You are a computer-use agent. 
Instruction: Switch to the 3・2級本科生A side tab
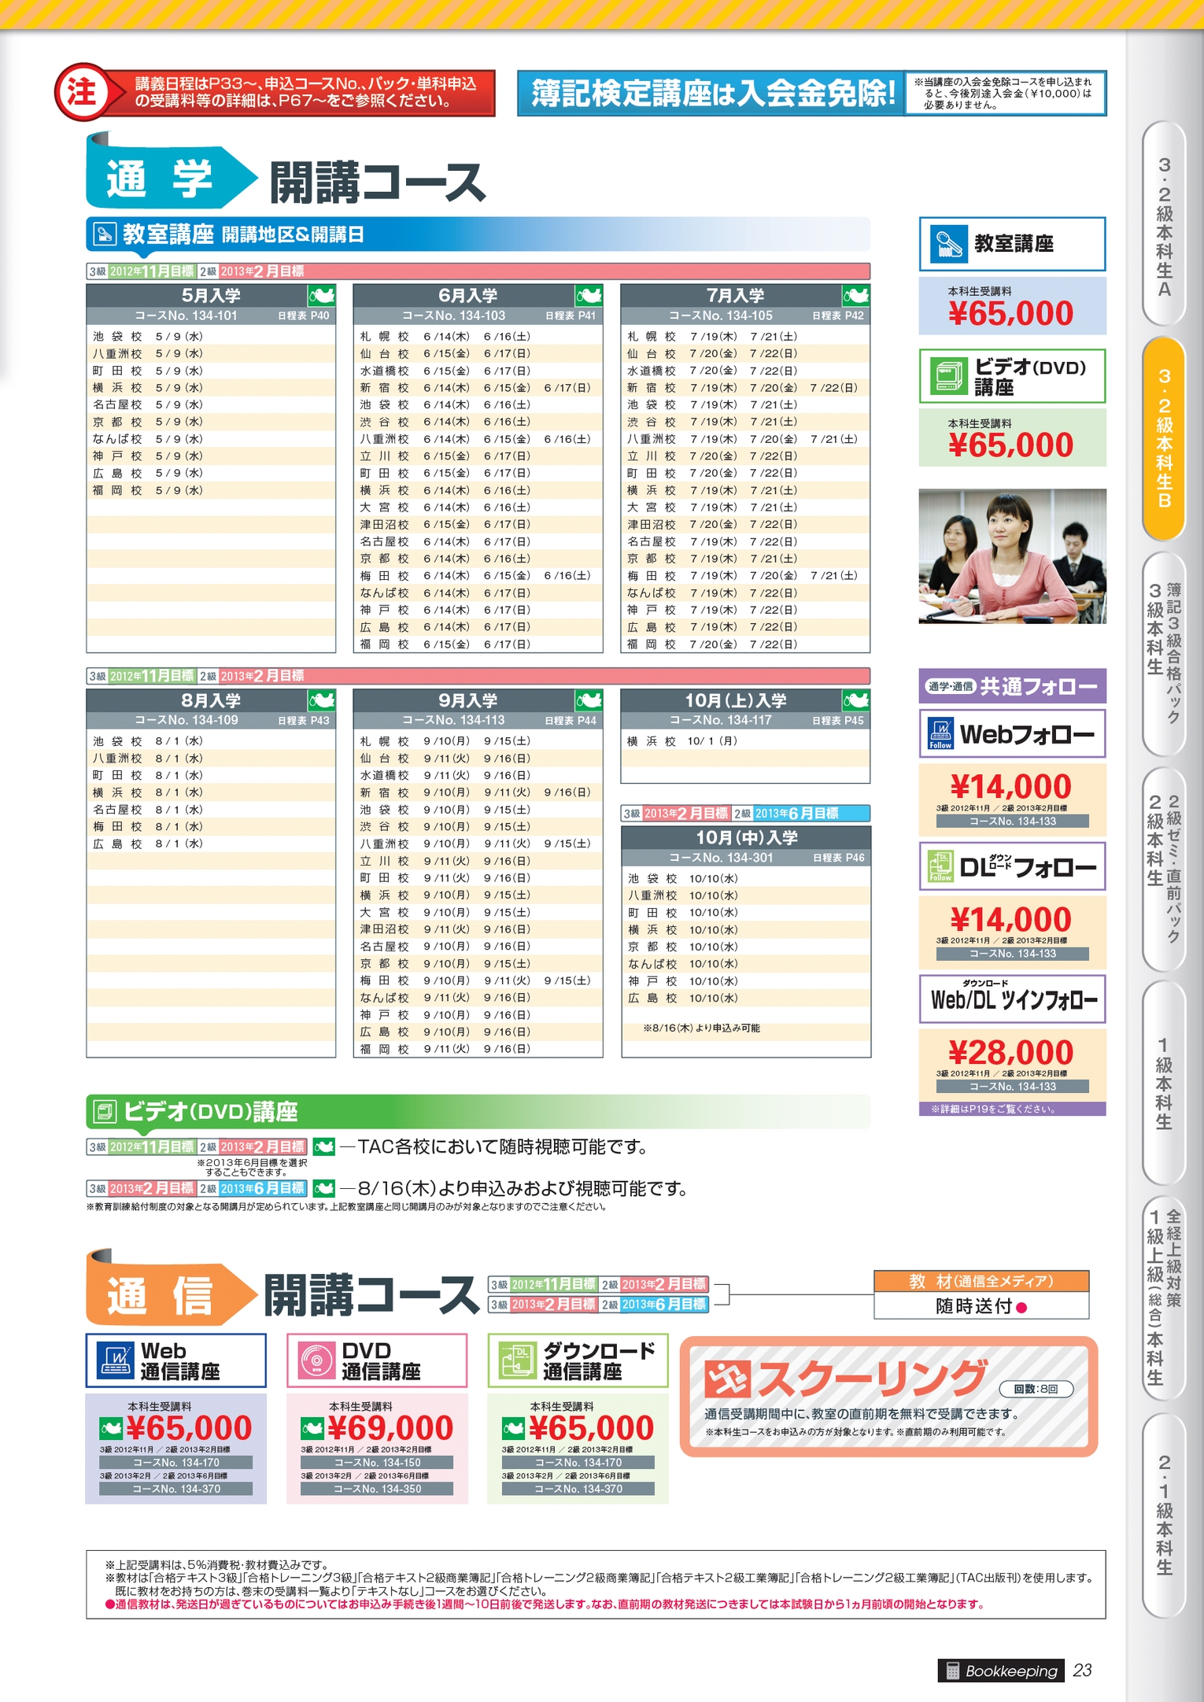(1164, 225)
